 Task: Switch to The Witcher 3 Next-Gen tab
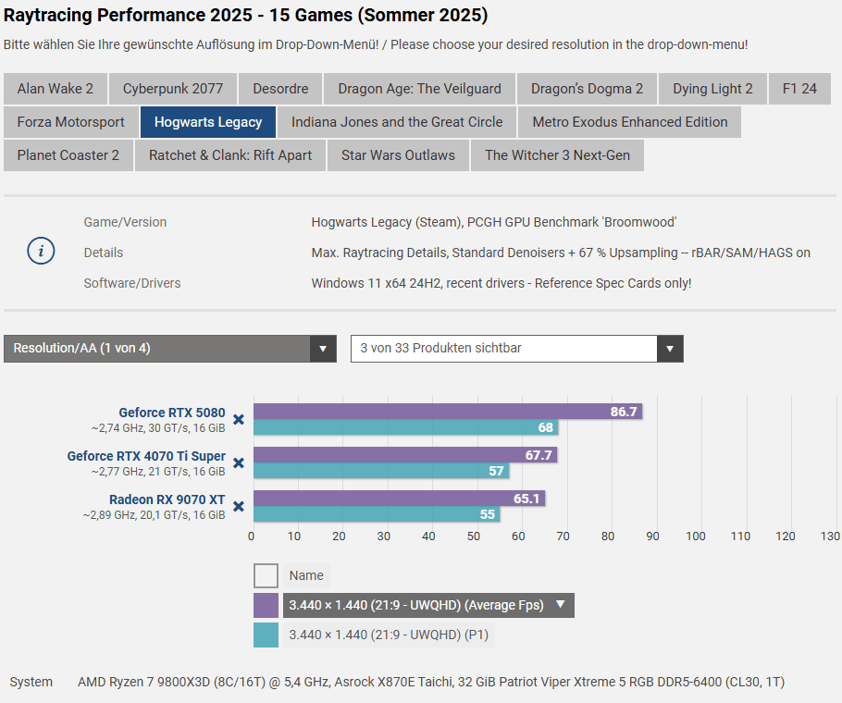coord(557,155)
